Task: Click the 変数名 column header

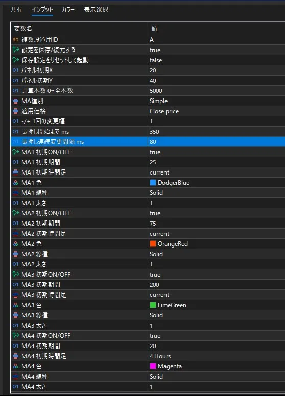Action: click(x=79, y=29)
